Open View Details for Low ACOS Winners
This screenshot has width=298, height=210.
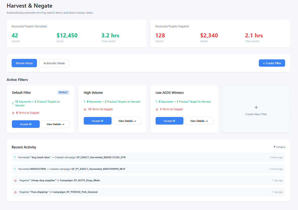click(x=199, y=121)
